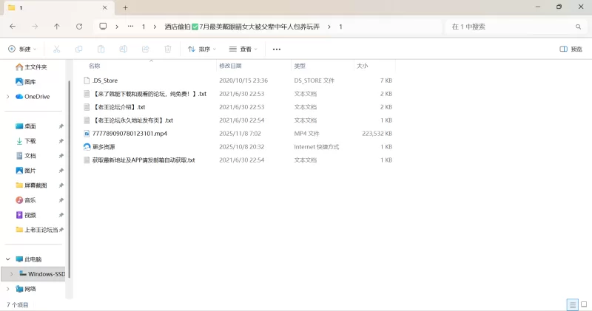
Task: Click the Rename icon in toolbar
Action: [124, 49]
